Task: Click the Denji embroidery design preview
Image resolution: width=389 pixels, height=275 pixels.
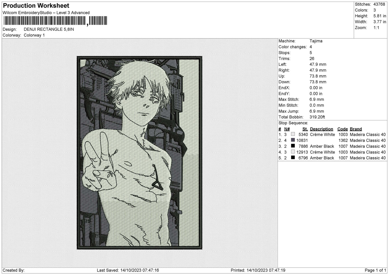Action: (x=139, y=153)
